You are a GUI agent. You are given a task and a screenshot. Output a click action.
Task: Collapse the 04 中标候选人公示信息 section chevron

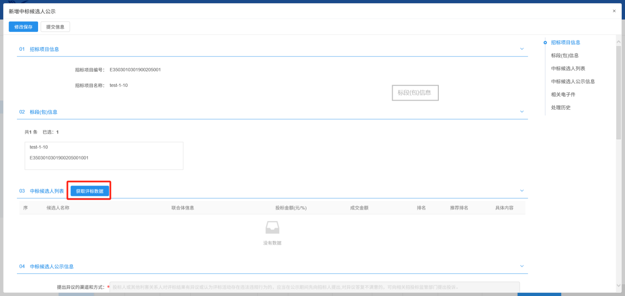click(x=522, y=266)
